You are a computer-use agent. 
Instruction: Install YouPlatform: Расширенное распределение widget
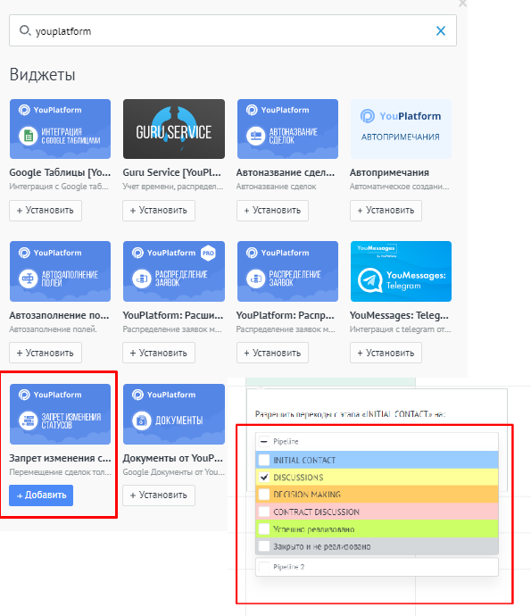click(159, 353)
